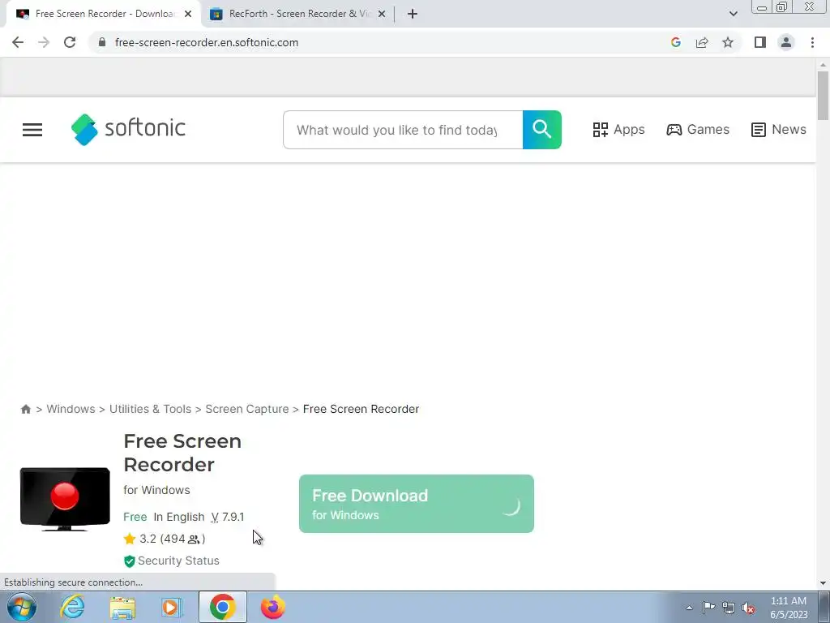Open the News menu on Softonic
Screen dimensions: 830x623
coord(779,130)
